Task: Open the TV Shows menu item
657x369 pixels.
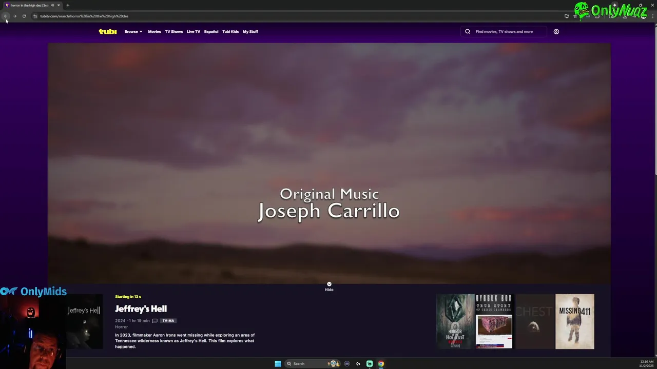Action: click(x=174, y=32)
